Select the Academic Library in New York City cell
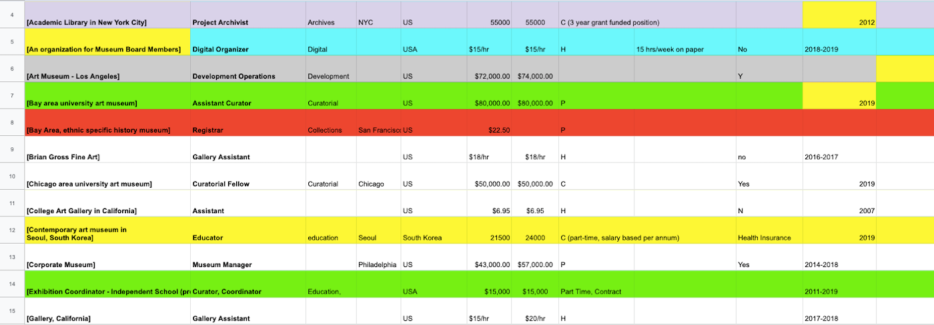The image size is (934, 325). [x=107, y=22]
